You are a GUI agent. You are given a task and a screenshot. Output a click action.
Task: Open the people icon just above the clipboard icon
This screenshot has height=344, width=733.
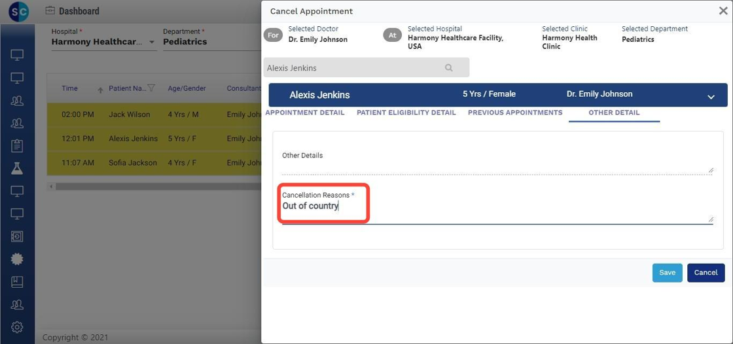tap(17, 123)
